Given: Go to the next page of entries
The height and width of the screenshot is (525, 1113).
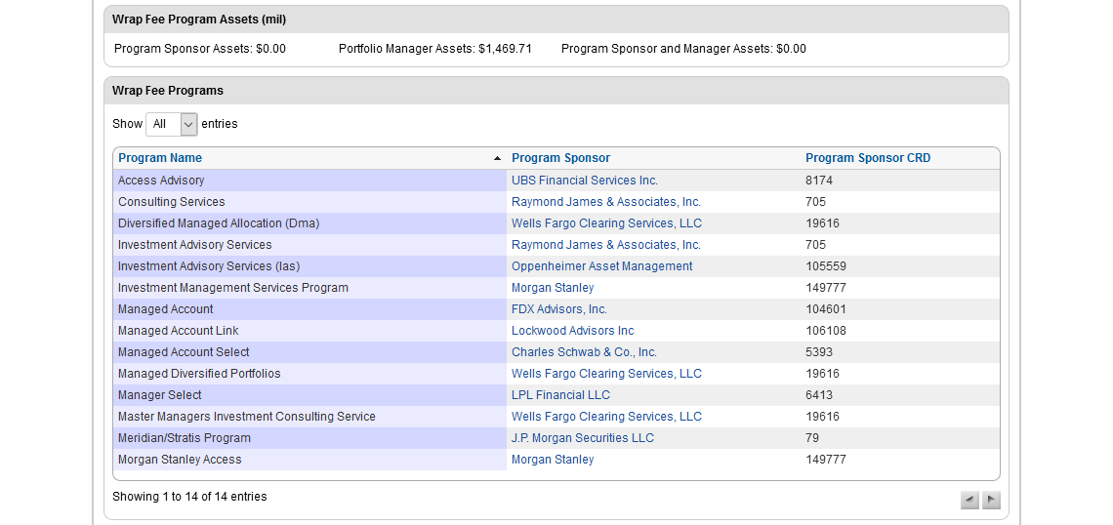Looking at the screenshot, I should [x=991, y=501].
